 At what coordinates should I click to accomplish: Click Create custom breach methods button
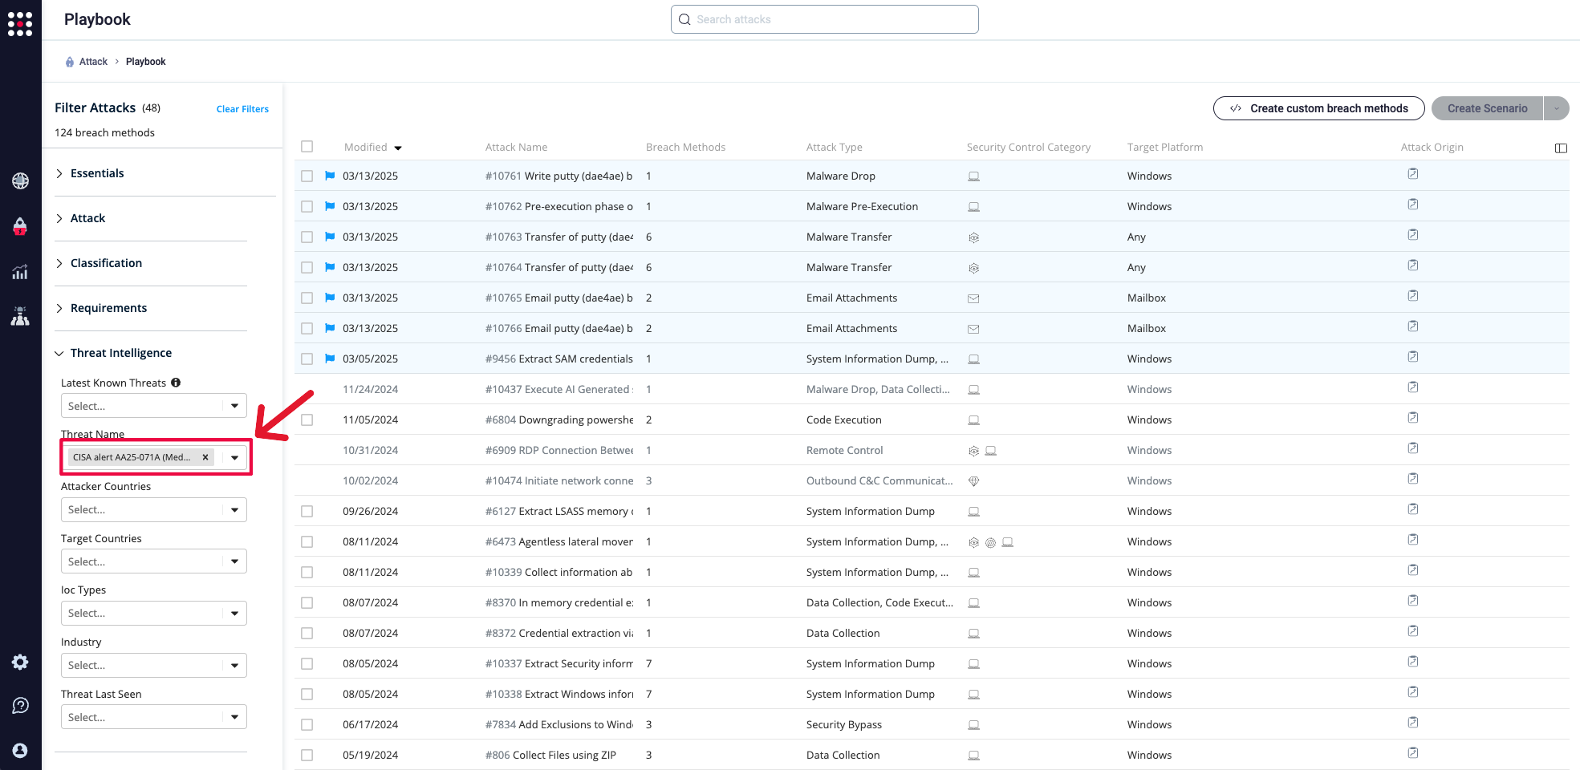pos(1318,108)
